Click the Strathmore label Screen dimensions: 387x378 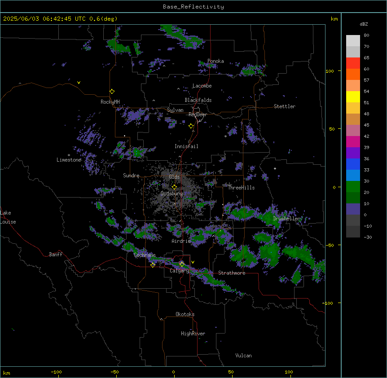coord(232,273)
